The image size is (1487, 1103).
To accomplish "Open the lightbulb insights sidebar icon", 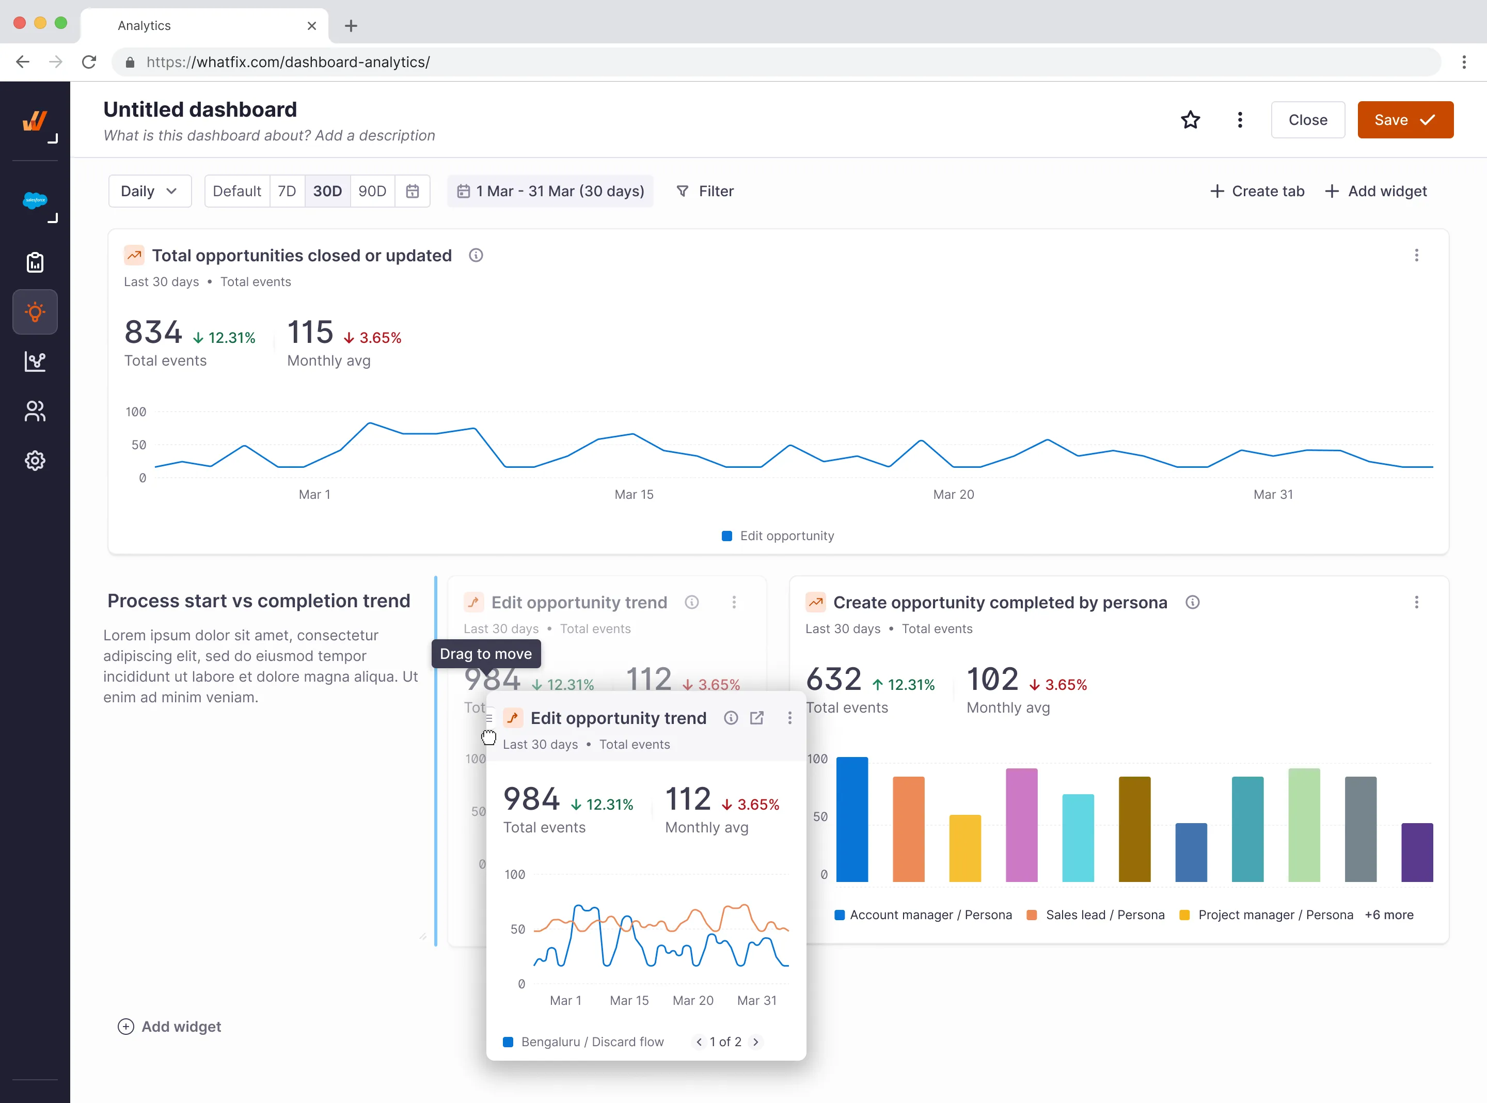I will pos(35,312).
